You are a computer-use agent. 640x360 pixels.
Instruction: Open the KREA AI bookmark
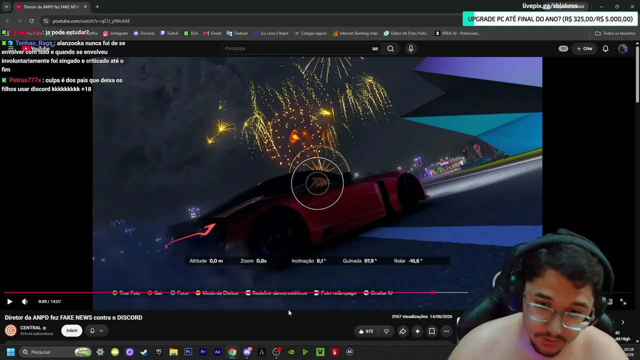(457, 33)
